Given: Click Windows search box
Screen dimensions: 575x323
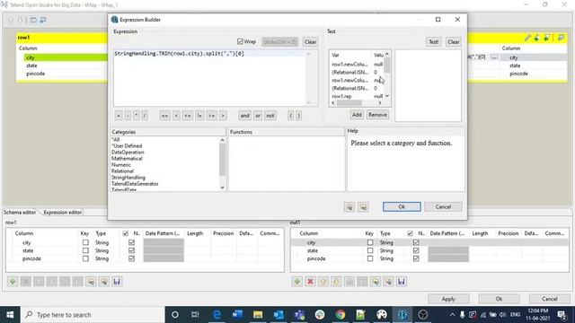Looking at the screenshot, I should (93, 315).
